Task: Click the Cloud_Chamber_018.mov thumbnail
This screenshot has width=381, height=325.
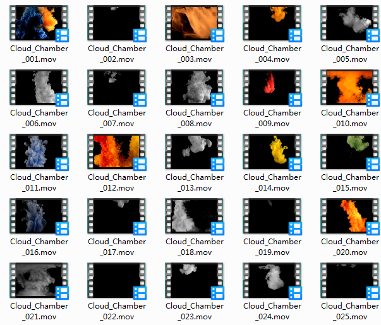Action: [x=195, y=216]
